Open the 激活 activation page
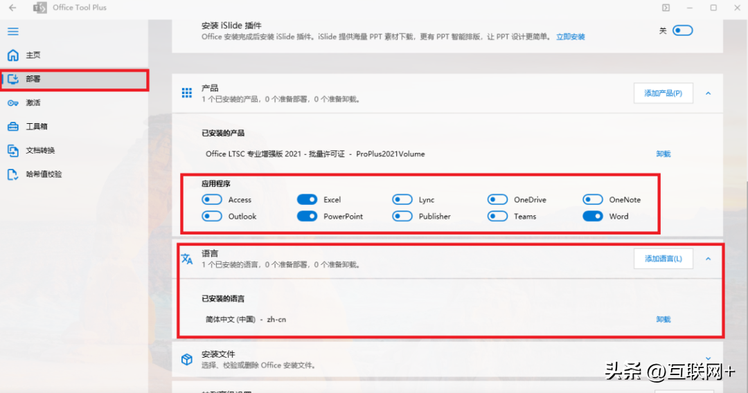This screenshot has width=748, height=393. [74, 103]
